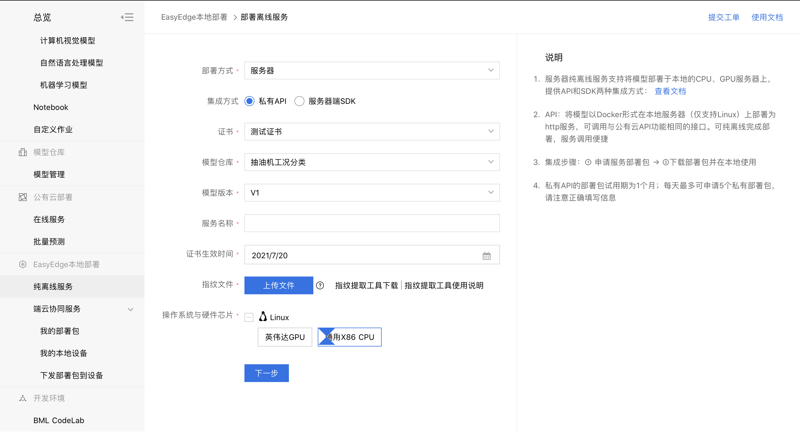Open 在线服务 in the sidebar
800x432 pixels.
pos(49,219)
